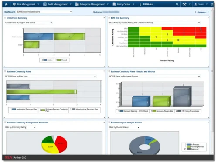The width and height of the screenshot is (218, 163).
Task: Open BCM Risks by Impact Rating dropdown
Action: point(155,23)
